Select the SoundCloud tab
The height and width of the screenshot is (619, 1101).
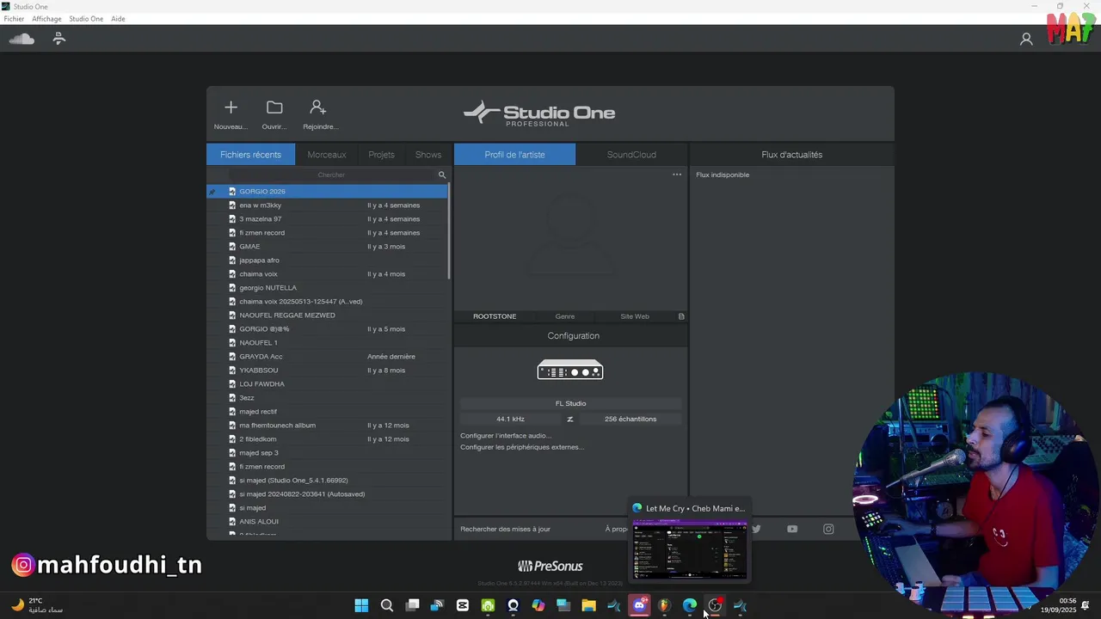coord(631,155)
